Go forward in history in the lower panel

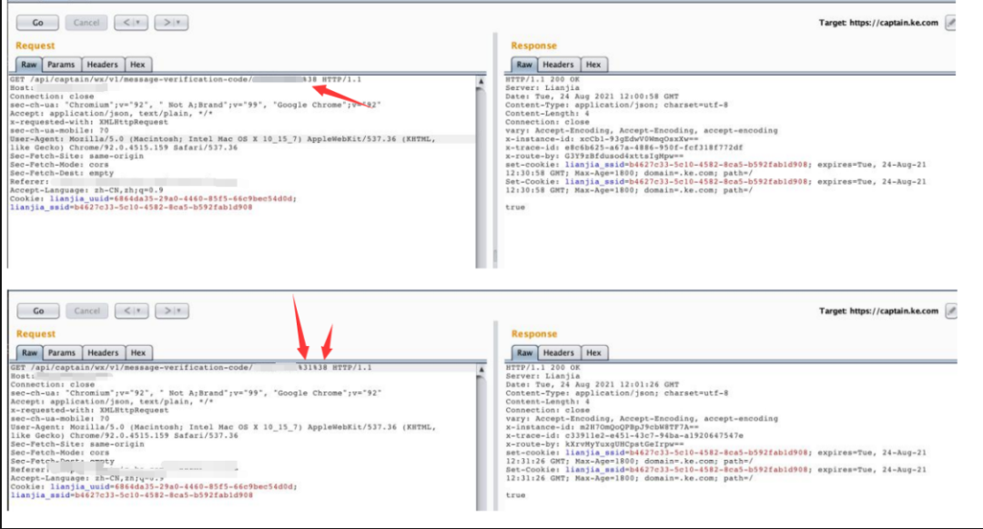(167, 310)
